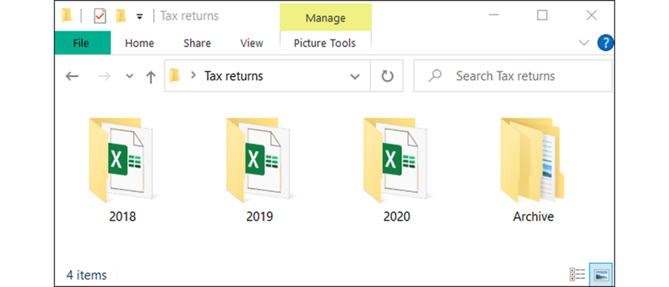Click the Properties checkmark icon in title bar
Screen dimensions: 669x287
[100, 16]
